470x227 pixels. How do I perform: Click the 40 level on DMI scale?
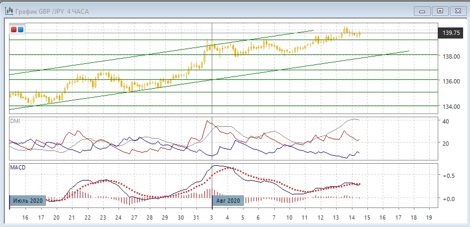coord(446,121)
